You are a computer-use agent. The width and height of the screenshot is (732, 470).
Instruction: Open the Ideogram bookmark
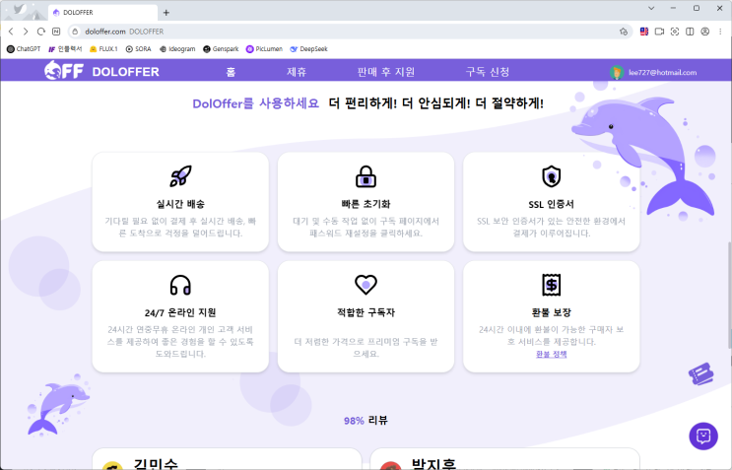(177, 49)
